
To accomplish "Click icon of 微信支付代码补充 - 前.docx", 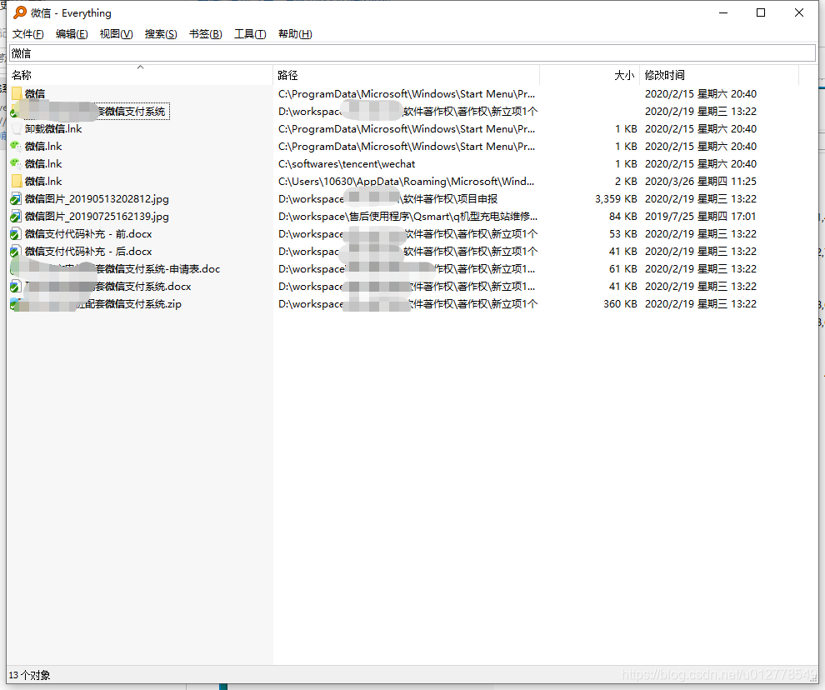I will pyautogui.click(x=16, y=234).
